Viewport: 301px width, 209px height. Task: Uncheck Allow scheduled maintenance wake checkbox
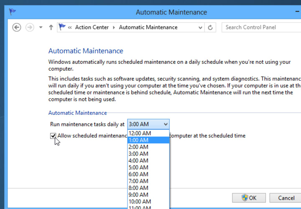tap(53, 136)
